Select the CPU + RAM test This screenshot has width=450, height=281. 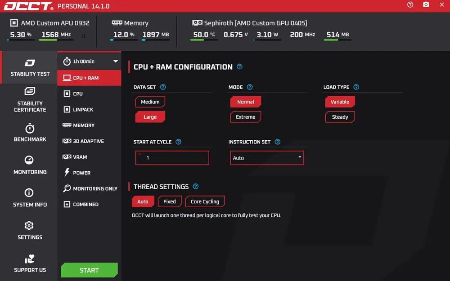[89, 78]
